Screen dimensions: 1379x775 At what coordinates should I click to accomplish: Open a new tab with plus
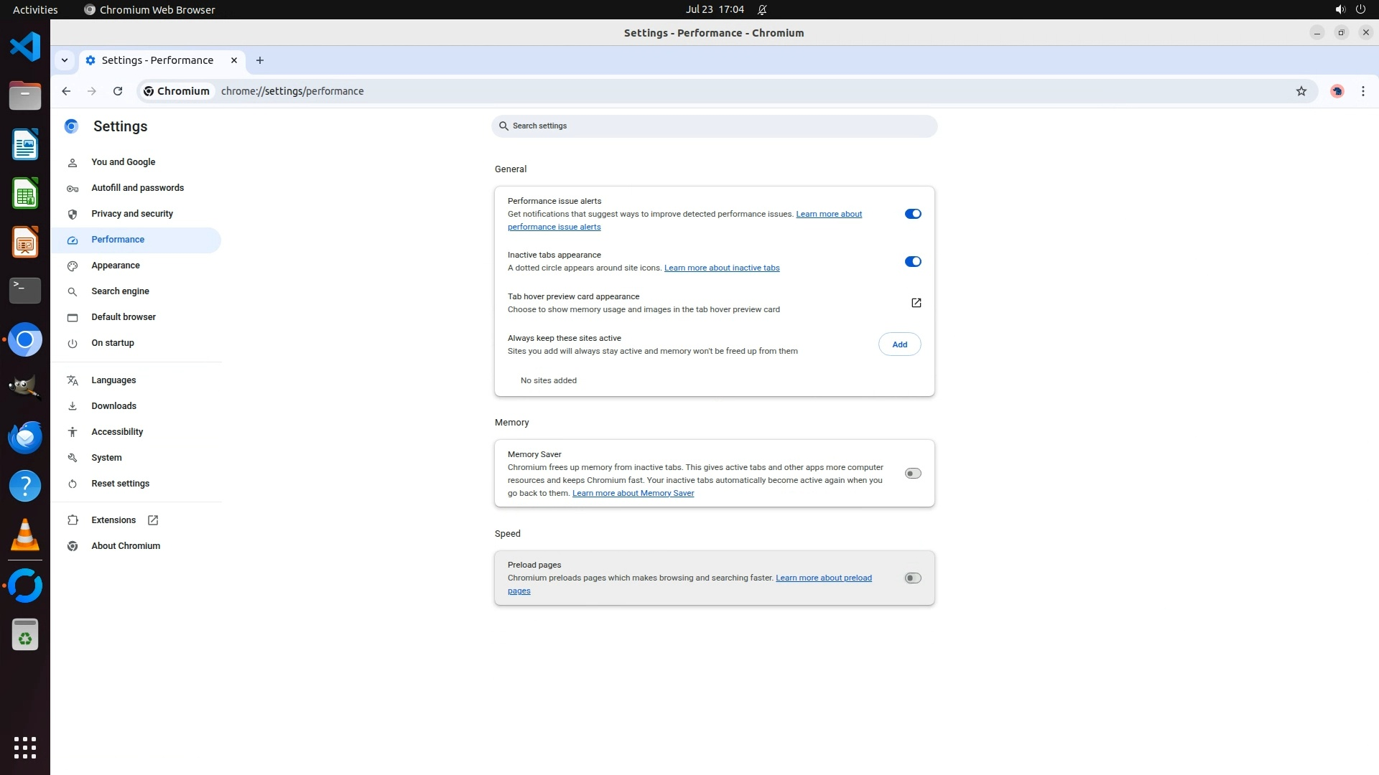coord(260,60)
